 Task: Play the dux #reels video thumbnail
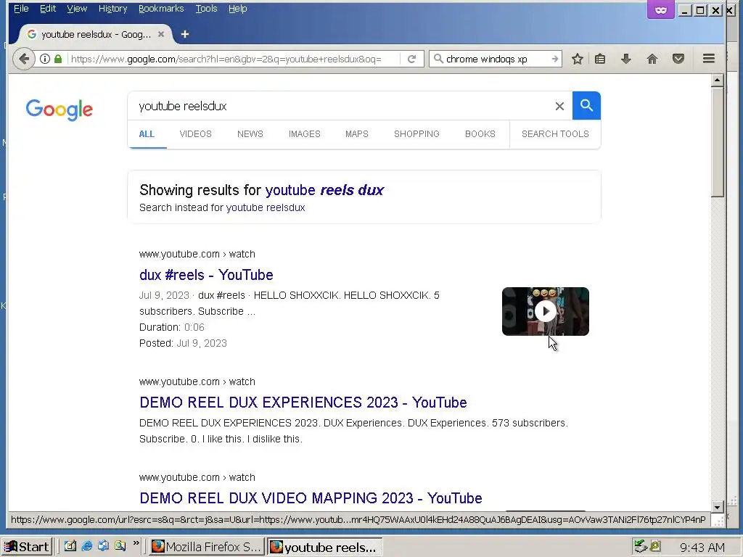546,311
